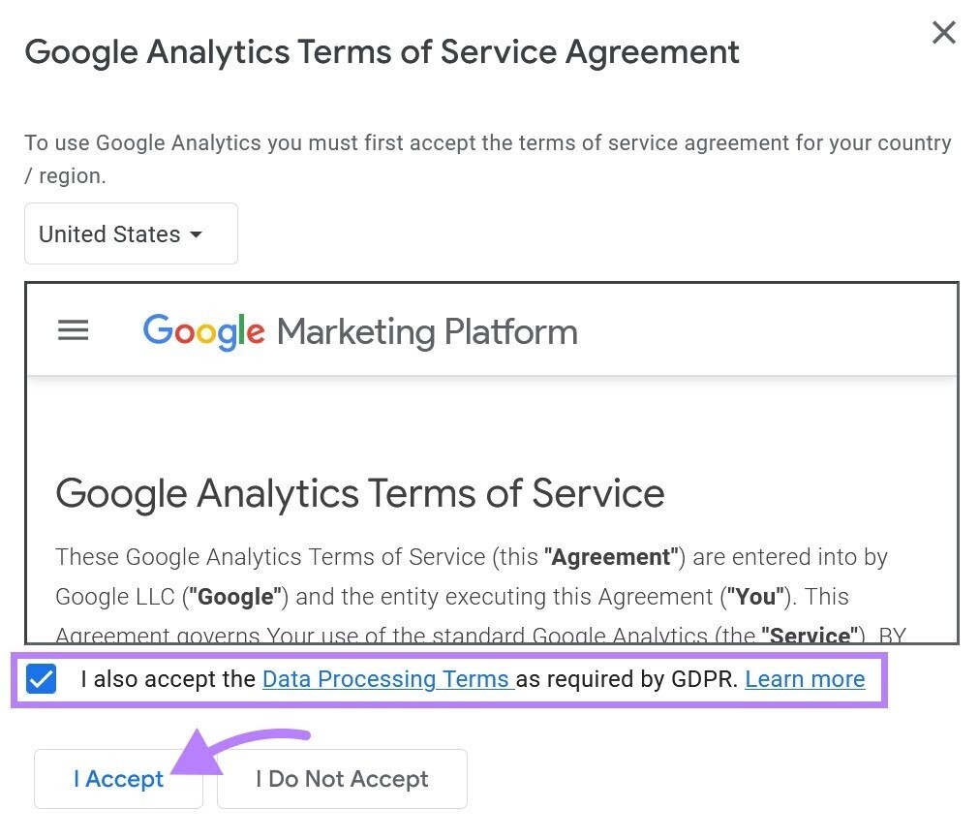Screen dimensions: 979x840
Task: Close the Terms of Service dialog
Action: click(943, 32)
